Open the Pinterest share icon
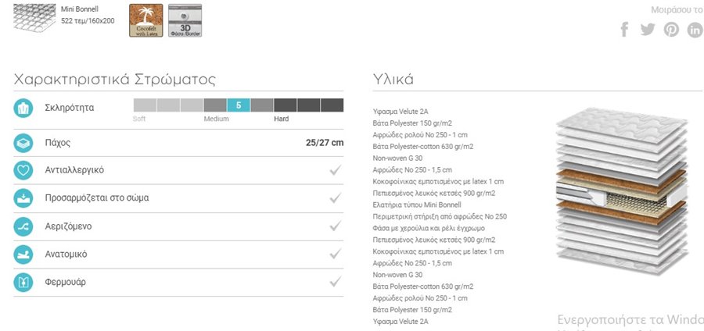Viewport: 704px width, 331px height. coord(671,30)
